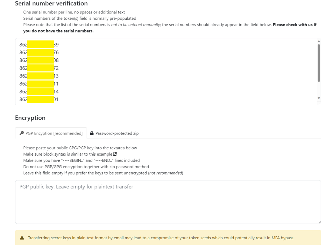
Task: Focus the PGP public key text field
Action: [168, 202]
